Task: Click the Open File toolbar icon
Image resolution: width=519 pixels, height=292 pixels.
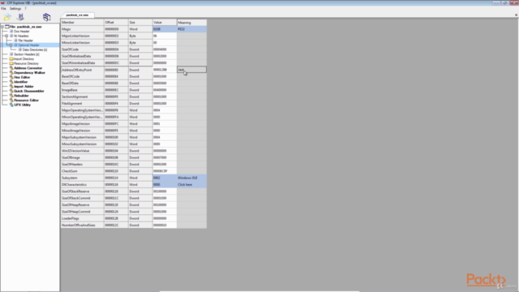Action: [7, 17]
